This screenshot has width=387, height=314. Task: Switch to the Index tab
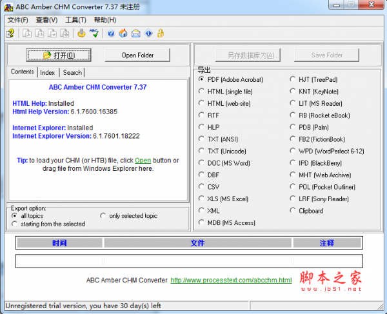click(x=48, y=73)
